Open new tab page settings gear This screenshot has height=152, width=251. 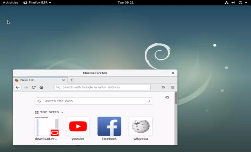click(x=167, y=97)
